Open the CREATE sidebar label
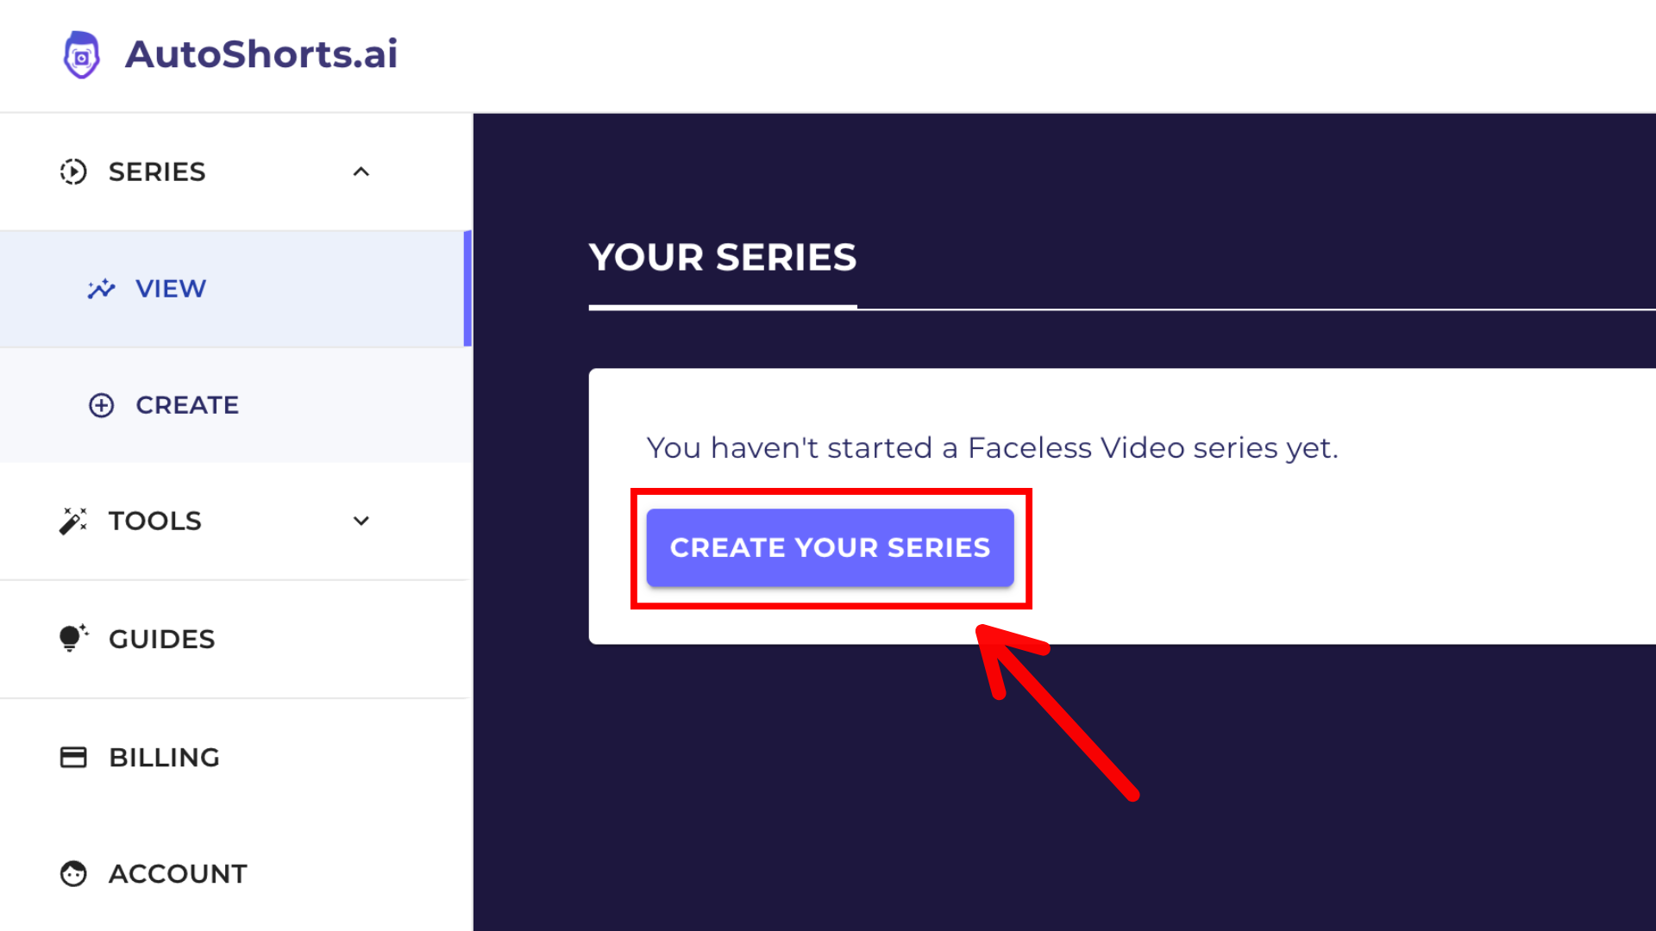The width and height of the screenshot is (1656, 931). point(187,405)
